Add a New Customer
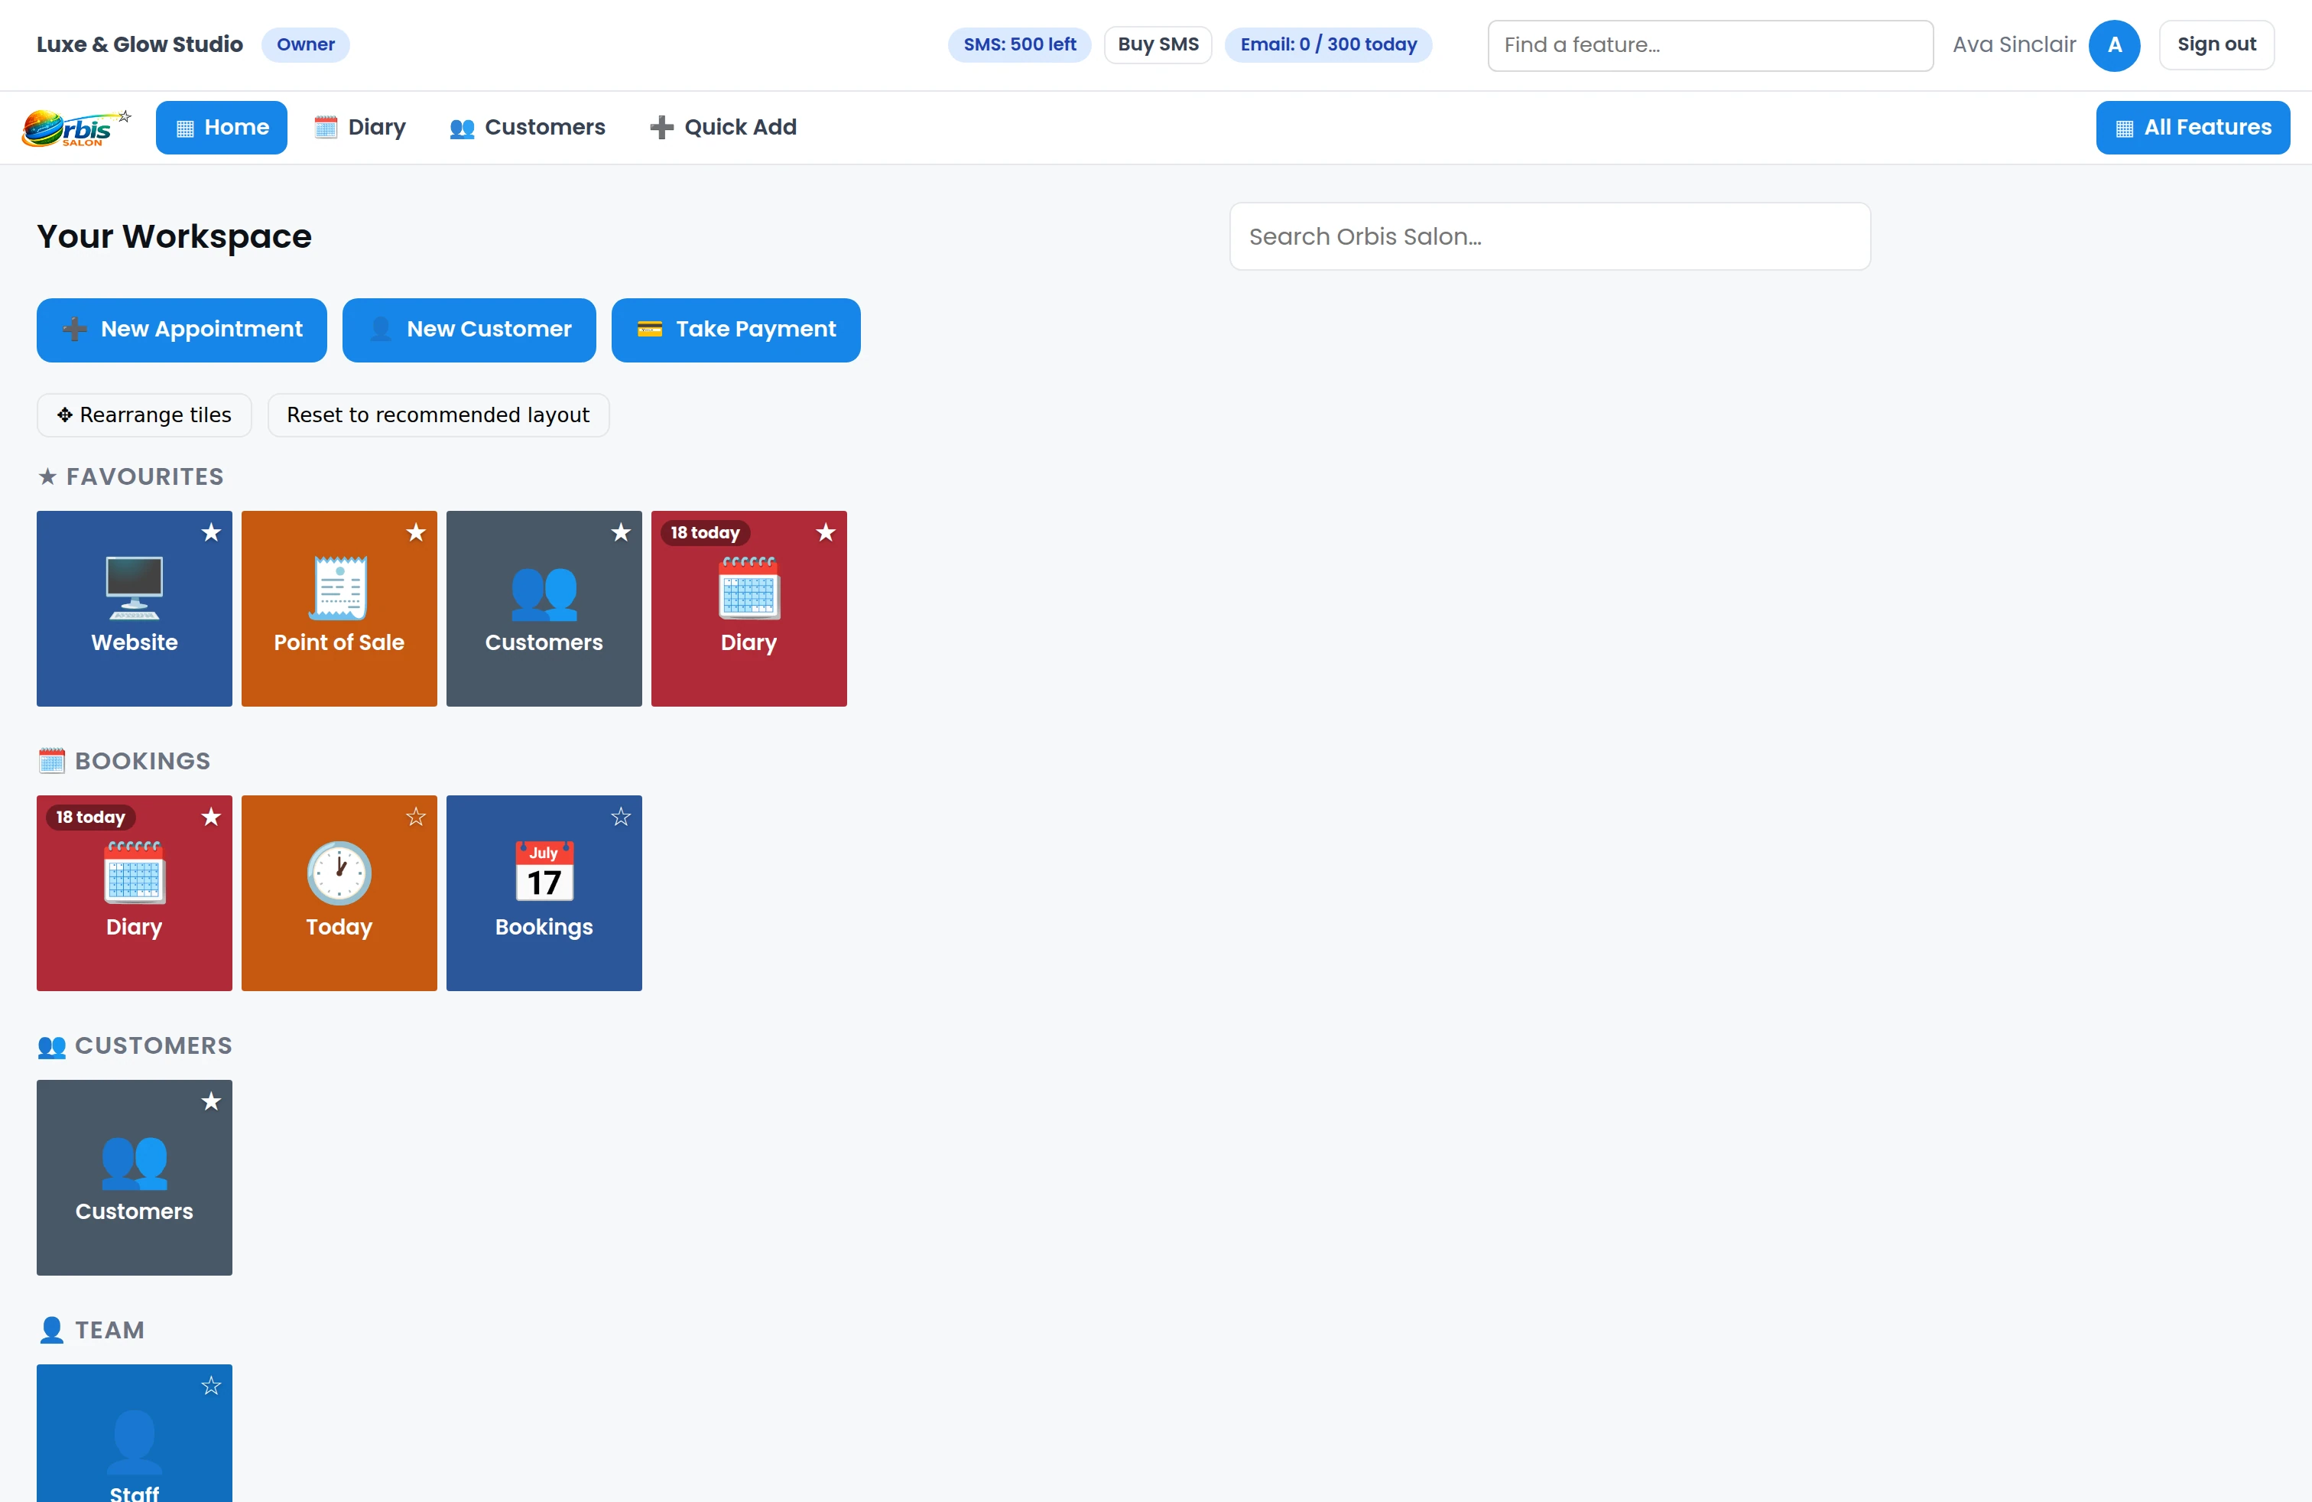 tap(469, 330)
